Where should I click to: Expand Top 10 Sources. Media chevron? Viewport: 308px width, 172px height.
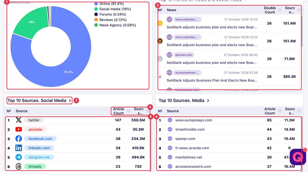point(208,100)
